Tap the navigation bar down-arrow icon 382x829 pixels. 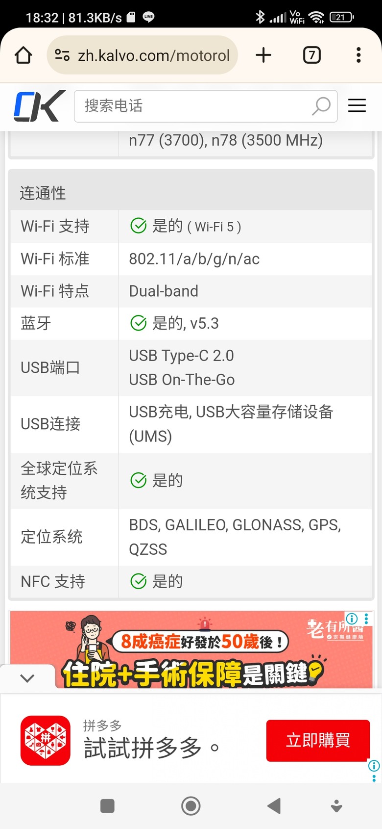(336, 806)
